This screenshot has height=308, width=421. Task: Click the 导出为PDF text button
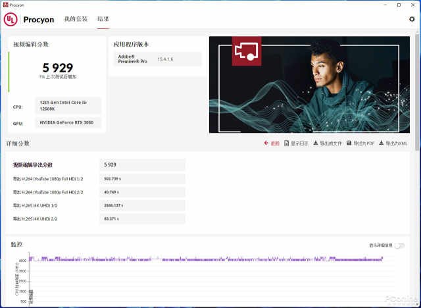pyautogui.click(x=364, y=143)
